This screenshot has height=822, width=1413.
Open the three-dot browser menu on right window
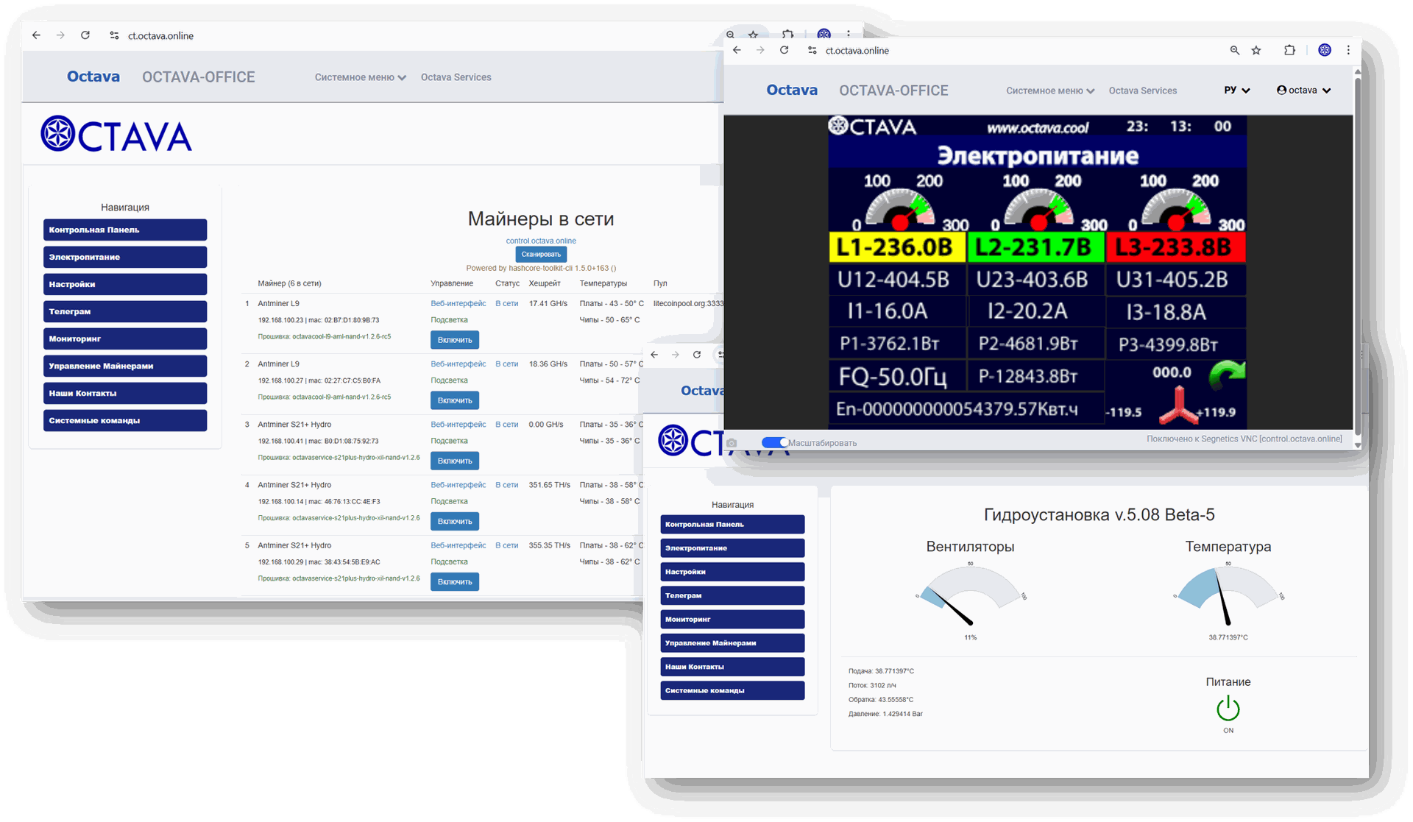click(x=1348, y=51)
